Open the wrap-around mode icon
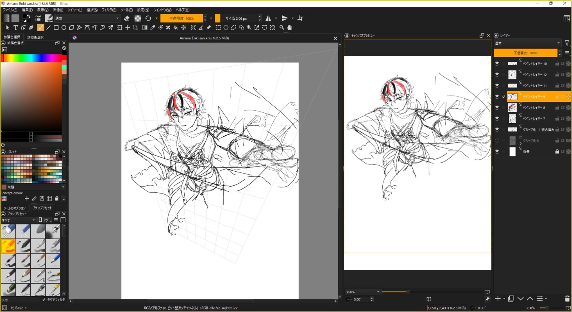The height and width of the screenshot is (312, 572). tap(301, 18)
